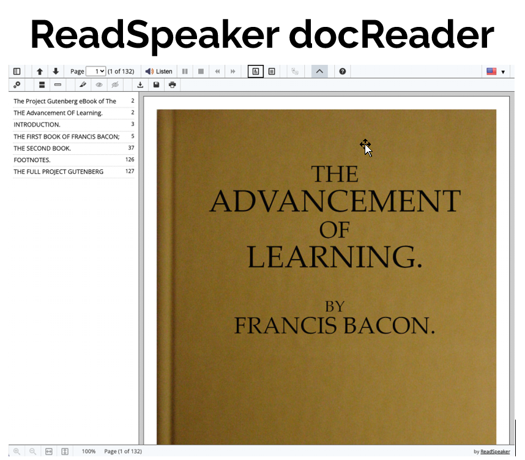The height and width of the screenshot is (460, 525).
Task: Switch to layout view mode
Action: click(256, 72)
